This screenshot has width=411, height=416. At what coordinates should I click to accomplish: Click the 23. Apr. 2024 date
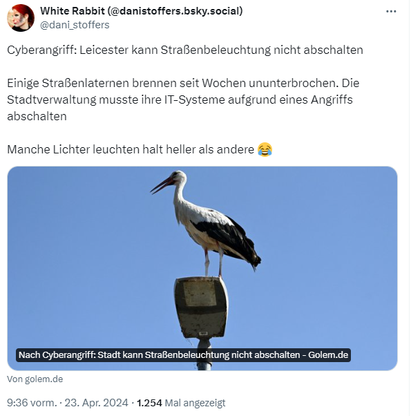(96, 403)
